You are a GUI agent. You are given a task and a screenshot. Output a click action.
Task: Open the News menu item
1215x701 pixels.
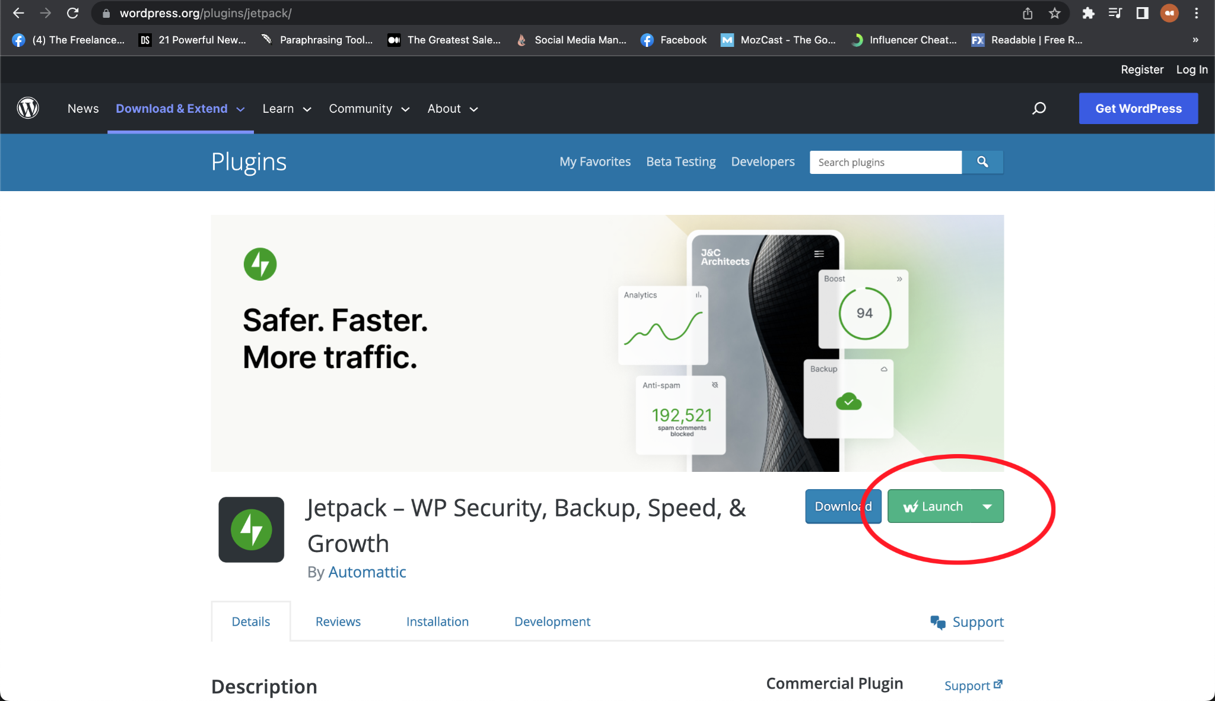tap(83, 109)
